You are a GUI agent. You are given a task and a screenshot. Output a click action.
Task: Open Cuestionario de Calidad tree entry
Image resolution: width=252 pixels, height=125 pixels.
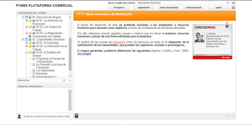point(47,36)
